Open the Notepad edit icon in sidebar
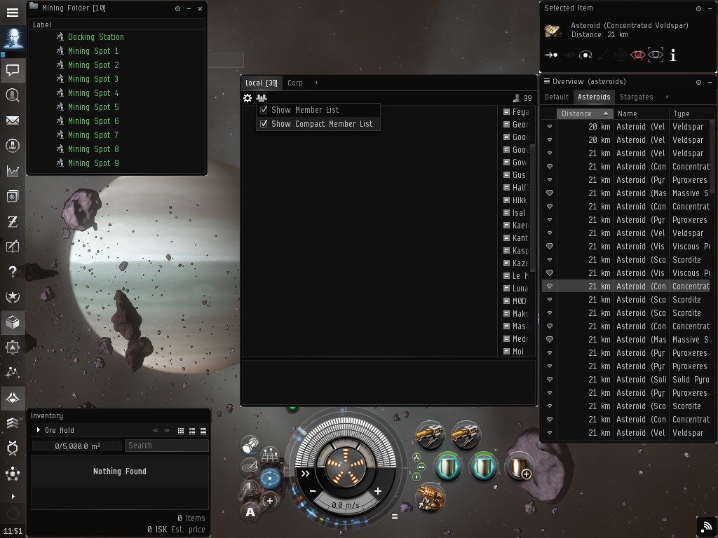Screen dimensions: 718x538 click(x=13, y=246)
